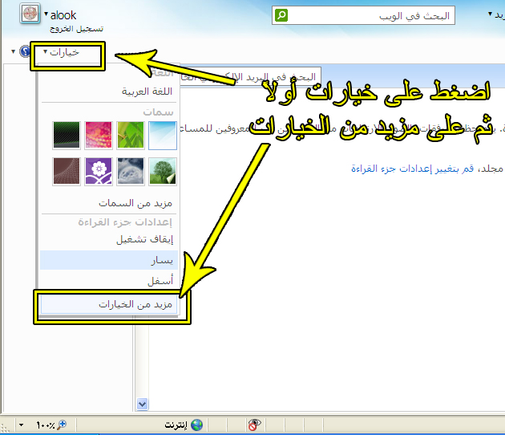The height and width of the screenshot is (435, 505).
Task: Set reading pane to bottom (أسفل)
Action: [160, 281]
